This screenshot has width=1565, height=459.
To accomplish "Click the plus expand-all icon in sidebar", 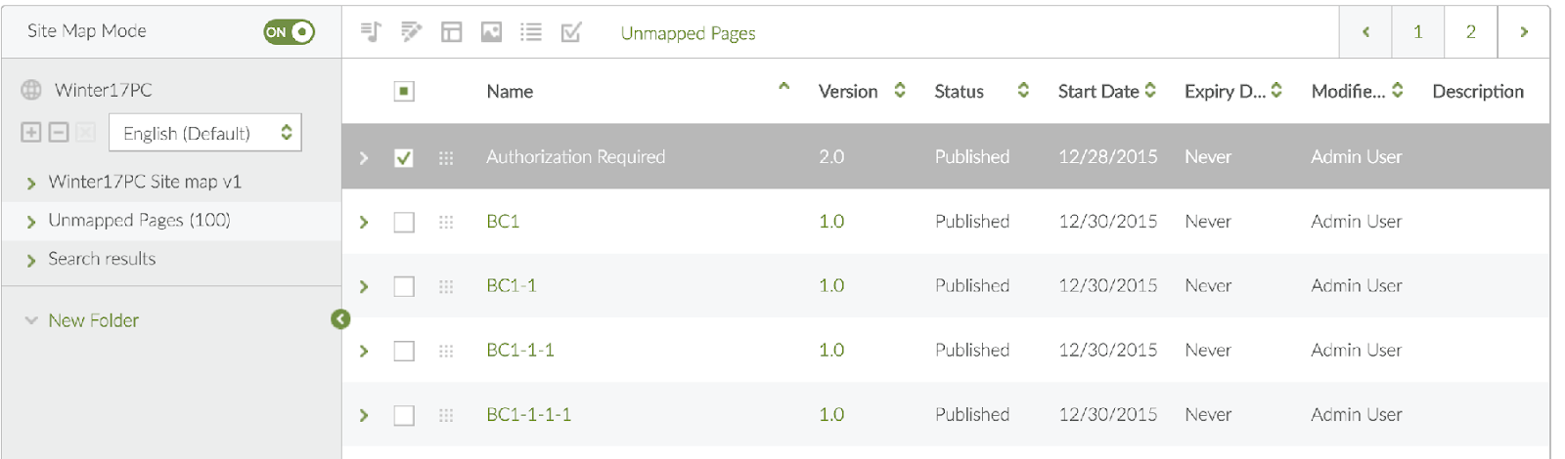I will click(31, 132).
